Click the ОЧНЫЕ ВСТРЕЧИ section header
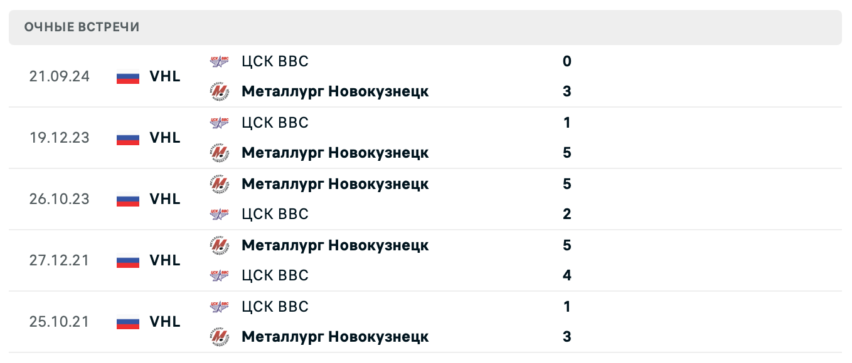Viewport: 852px width, 363px height. (82, 27)
